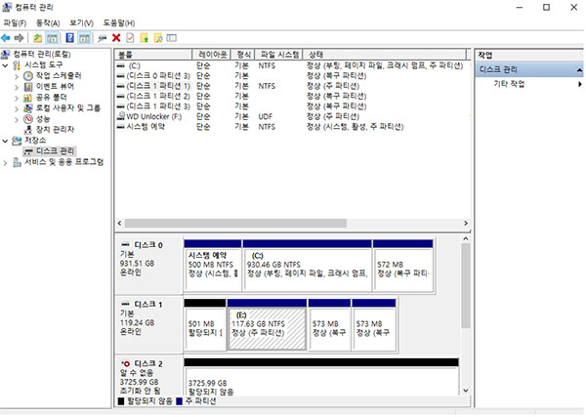The image size is (586, 417).
Task: Open 장치 관리자 in the tree
Action: (55, 130)
